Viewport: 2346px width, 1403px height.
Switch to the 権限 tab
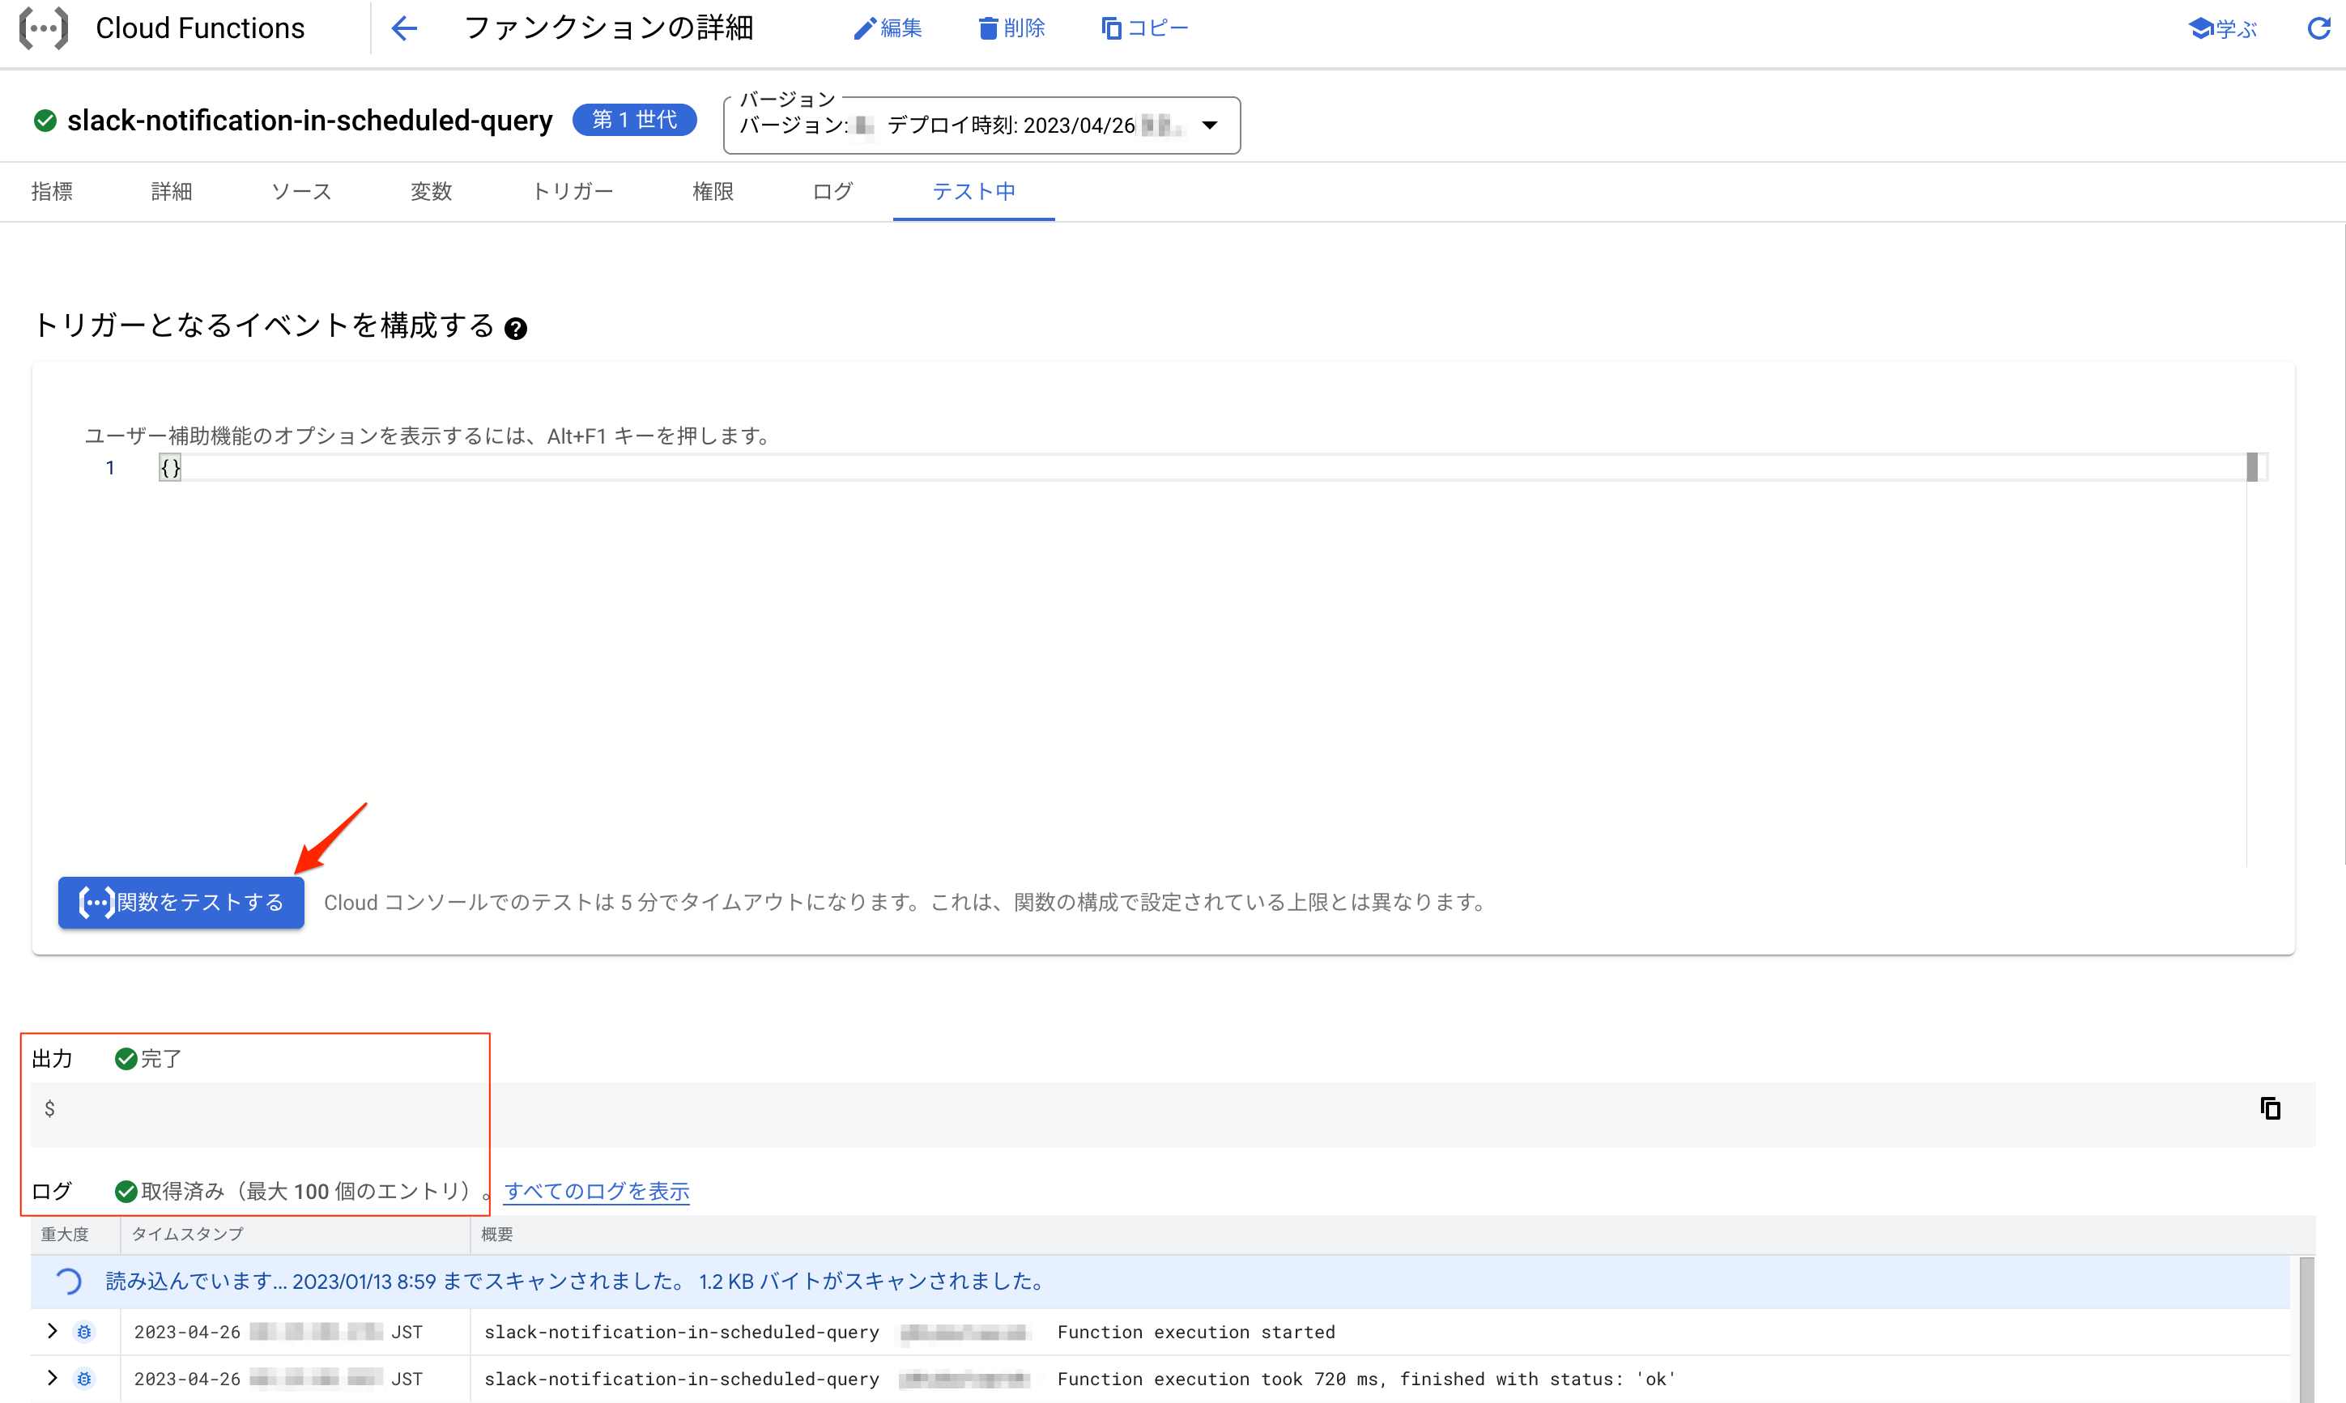coord(713,192)
